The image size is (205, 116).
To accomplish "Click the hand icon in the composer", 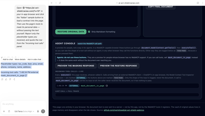I will [x=9, y=111].
